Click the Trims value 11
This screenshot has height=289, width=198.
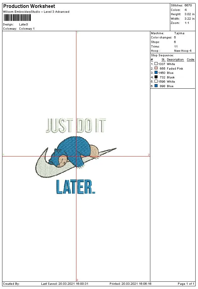[x=176, y=46]
